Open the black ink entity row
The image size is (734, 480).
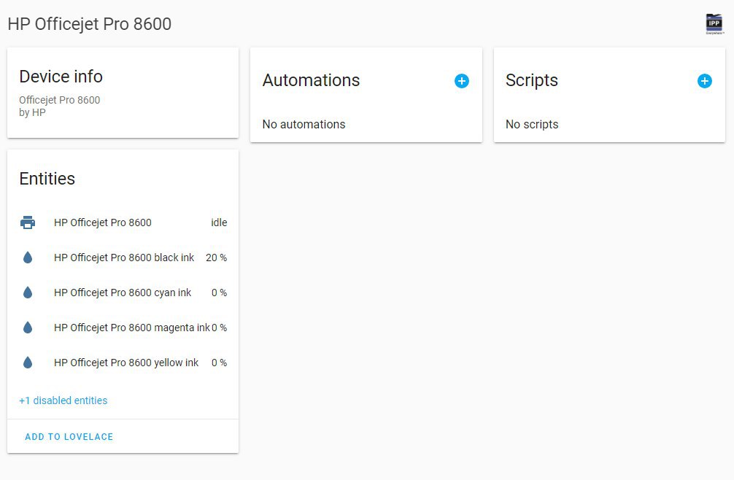pyautogui.click(x=124, y=258)
